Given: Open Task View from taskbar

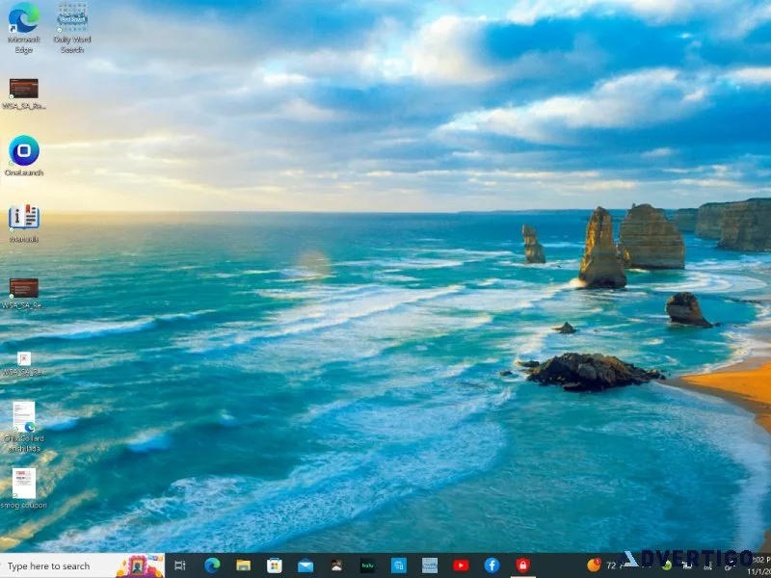Looking at the screenshot, I should point(180,565).
